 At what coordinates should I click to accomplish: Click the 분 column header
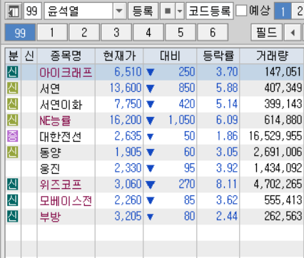click(x=13, y=56)
